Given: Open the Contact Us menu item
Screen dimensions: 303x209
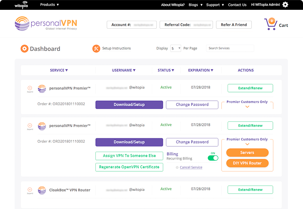Looking at the screenshot, I should pos(237,5).
